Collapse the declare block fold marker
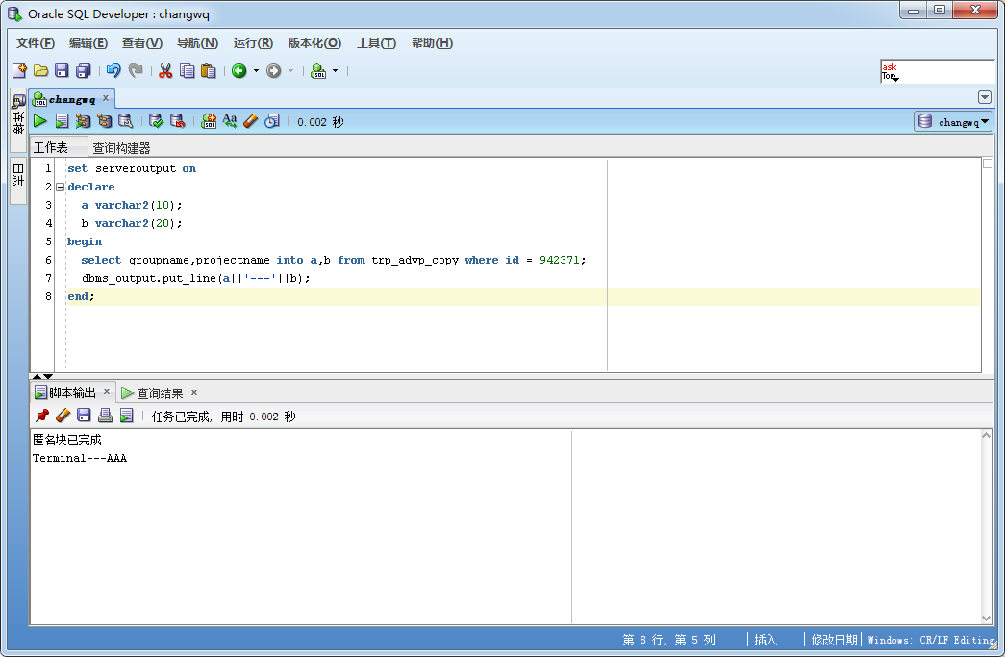1005x657 pixels. pyautogui.click(x=61, y=188)
